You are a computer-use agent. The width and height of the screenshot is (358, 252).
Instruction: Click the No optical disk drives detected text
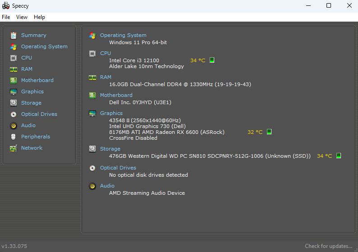[148, 175]
